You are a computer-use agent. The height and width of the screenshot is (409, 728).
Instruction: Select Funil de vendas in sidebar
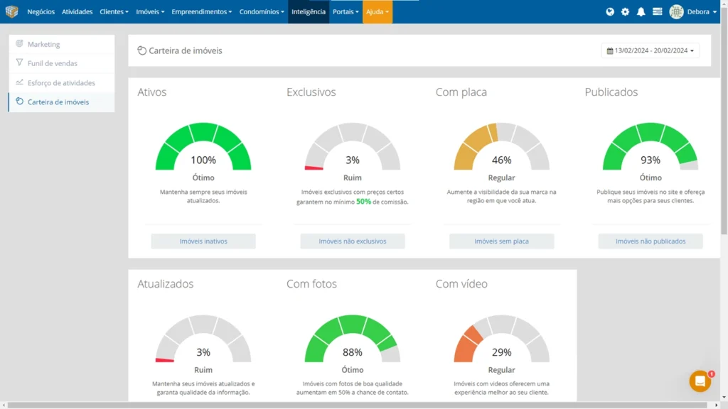61,63
